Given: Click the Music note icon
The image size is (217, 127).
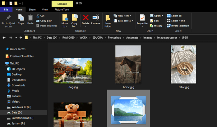Looking at the screenshot, I should click(9, 91).
